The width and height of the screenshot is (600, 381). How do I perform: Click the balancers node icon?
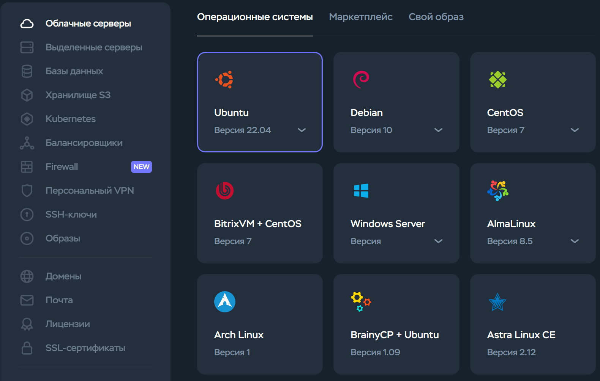[27, 143]
